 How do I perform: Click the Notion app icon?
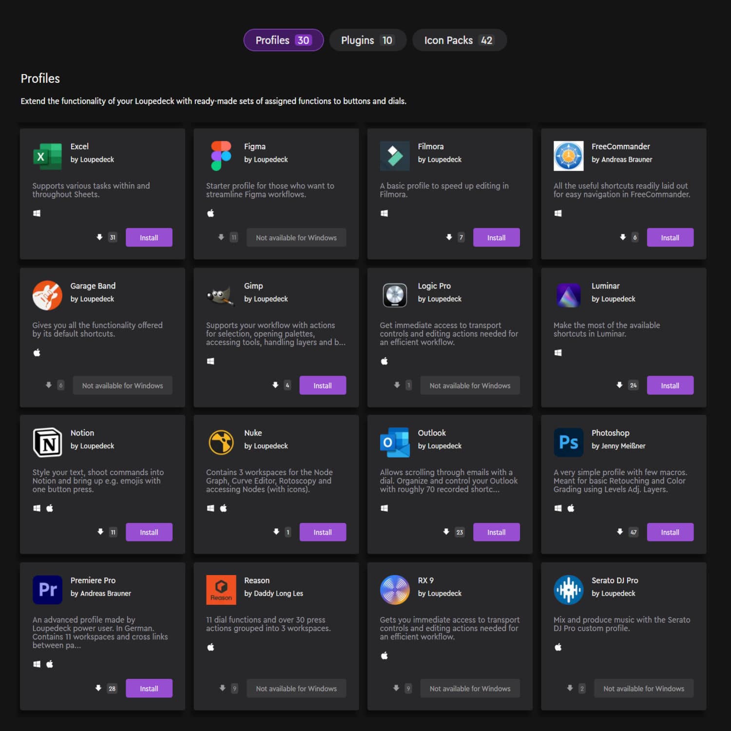47,442
